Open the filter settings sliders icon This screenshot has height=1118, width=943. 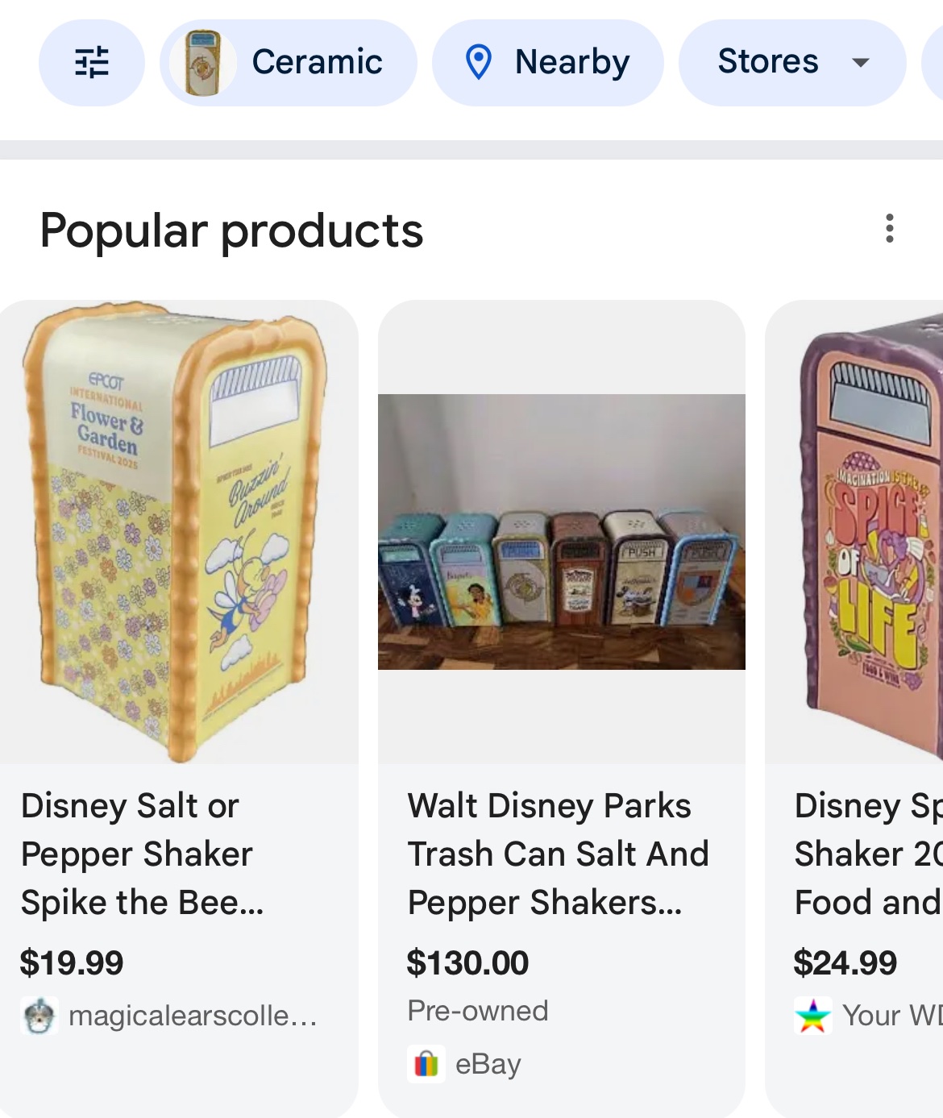91,62
